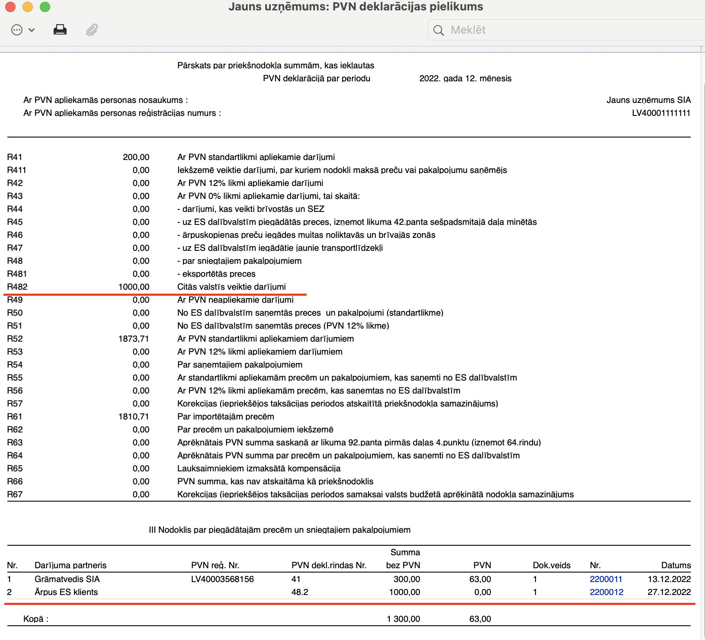Viewport: 705px width, 640px height.
Task: Open document link 2200012
Action: (x=606, y=592)
